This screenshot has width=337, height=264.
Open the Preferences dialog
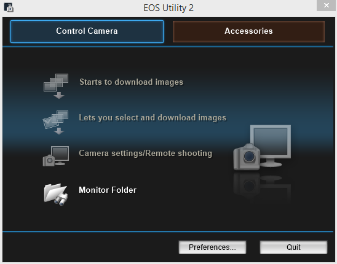[212, 247]
